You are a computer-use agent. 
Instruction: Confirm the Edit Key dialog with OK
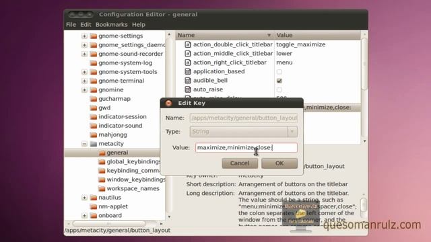[x=279, y=163]
